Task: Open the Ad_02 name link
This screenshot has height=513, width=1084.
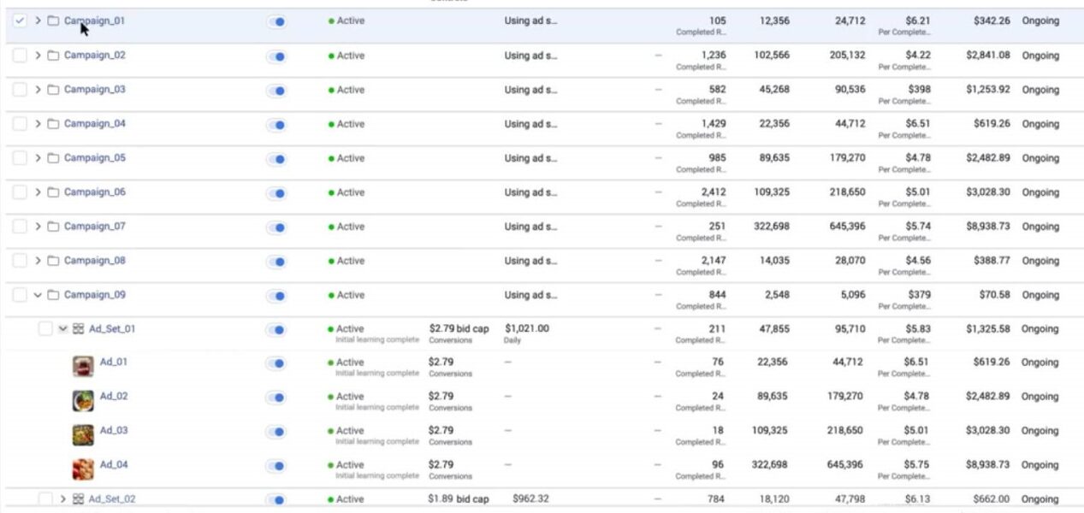Action: 114,396
